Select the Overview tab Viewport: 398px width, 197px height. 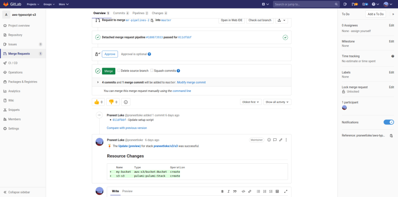point(101,13)
